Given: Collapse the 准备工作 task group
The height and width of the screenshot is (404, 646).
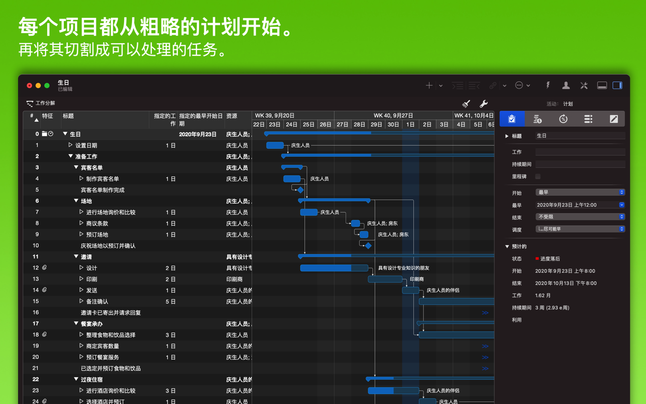Looking at the screenshot, I should click(x=70, y=156).
